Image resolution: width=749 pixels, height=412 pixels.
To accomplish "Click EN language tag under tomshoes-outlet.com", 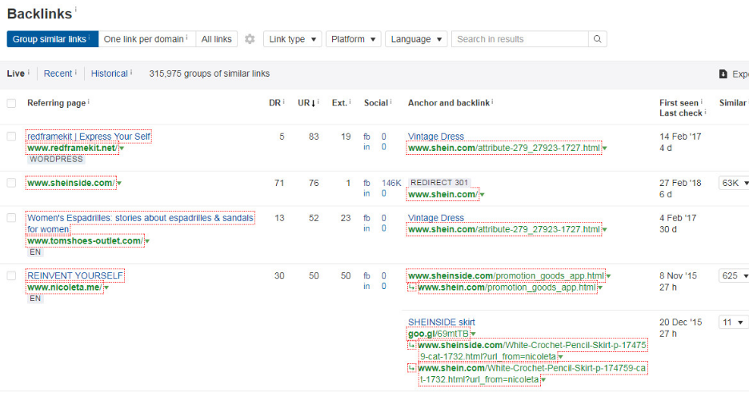I will [35, 252].
